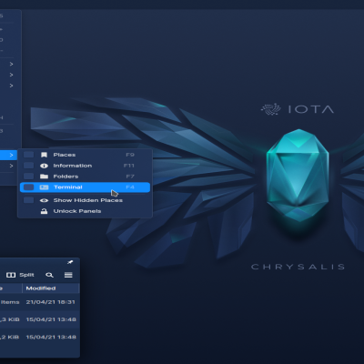Click the eye icon for Show Hidden Places
The height and width of the screenshot is (364, 364).
(44, 200)
